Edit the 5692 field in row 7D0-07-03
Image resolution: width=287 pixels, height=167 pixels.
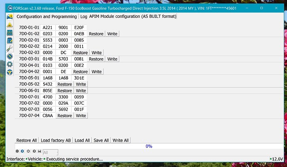pyautogui.click(x=63, y=109)
